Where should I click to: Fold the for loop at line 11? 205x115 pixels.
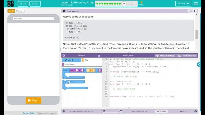[109, 84]
